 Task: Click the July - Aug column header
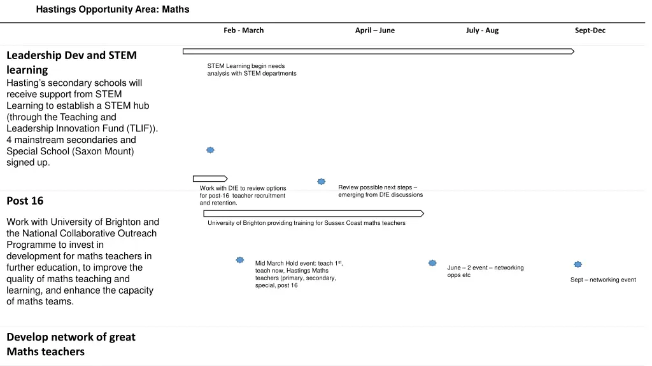point(482,30)
